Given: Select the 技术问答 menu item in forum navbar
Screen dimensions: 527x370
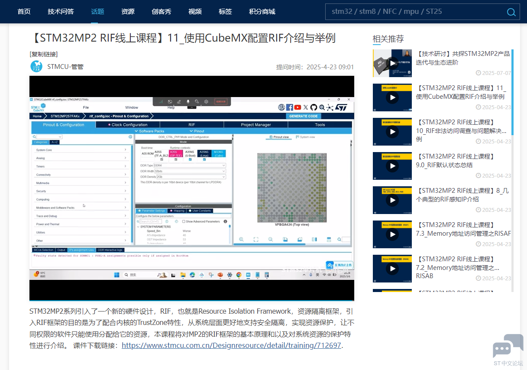Looking at the screenshot, I should tap(60, 12).
